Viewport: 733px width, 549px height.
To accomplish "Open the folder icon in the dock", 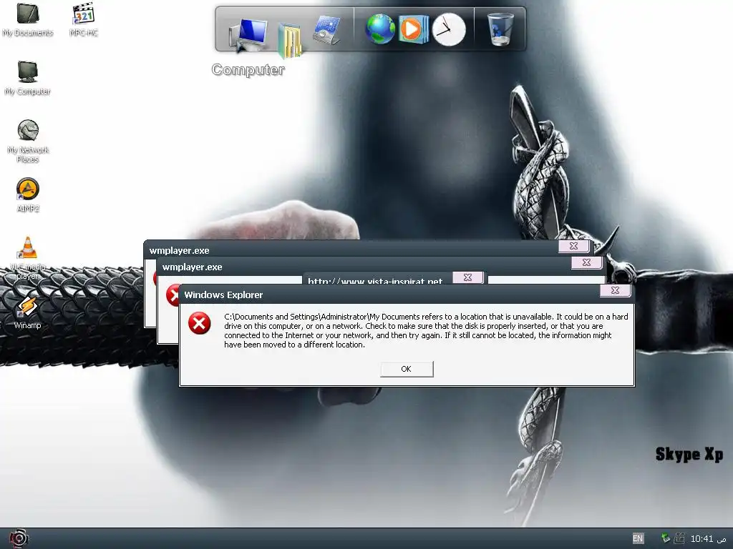I will coord(290,41).
